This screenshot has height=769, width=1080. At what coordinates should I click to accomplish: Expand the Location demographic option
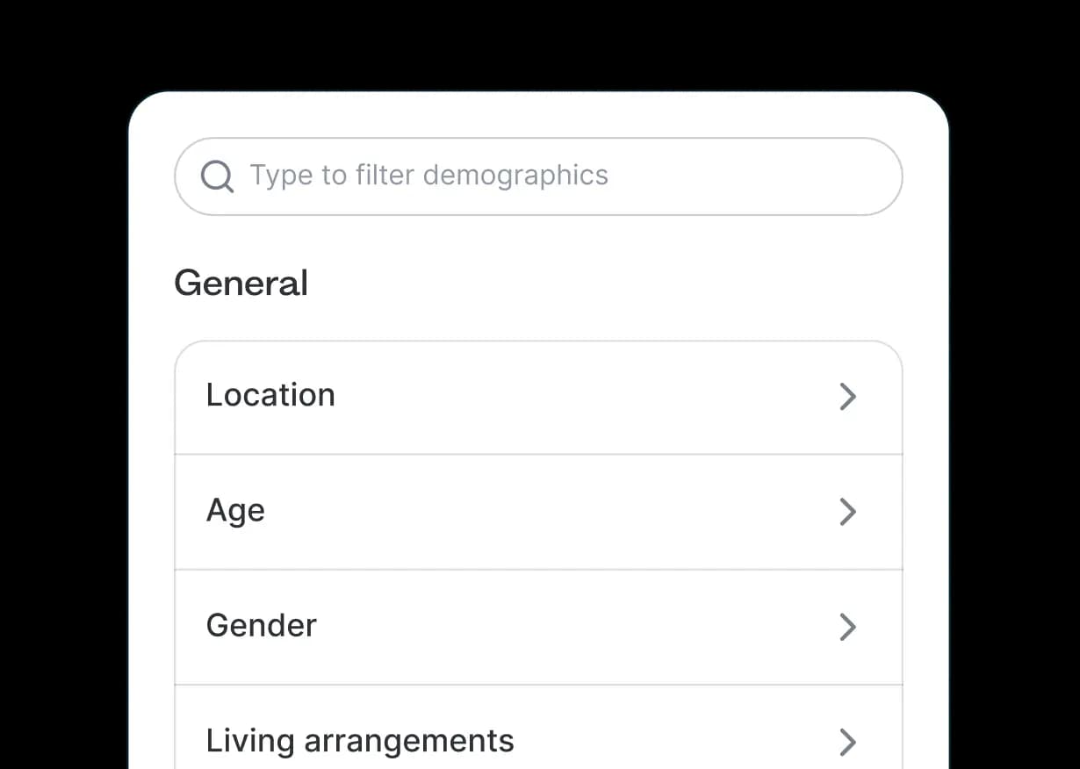537,397
